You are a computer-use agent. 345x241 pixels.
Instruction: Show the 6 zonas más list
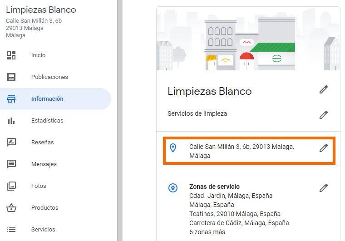click(207, 232)
